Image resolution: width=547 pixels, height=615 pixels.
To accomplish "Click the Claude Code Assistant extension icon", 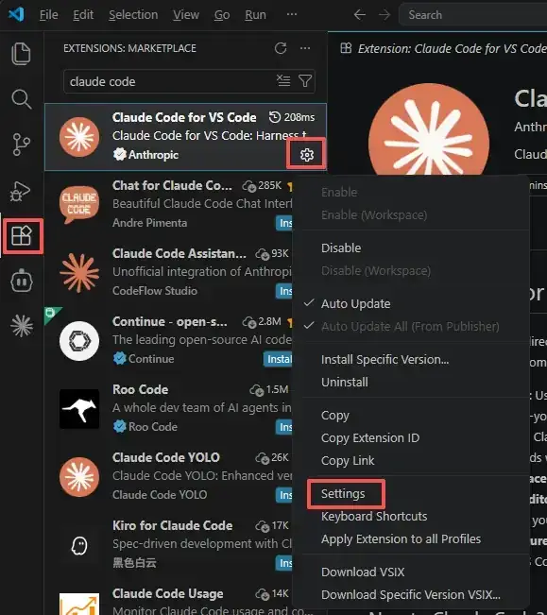I will 79,273.
